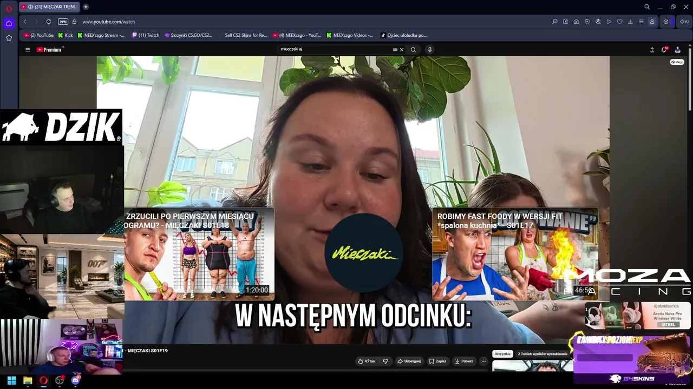The height and width of the screenshot is (389, 693).
Task: Open the Opera profile account icon
Action: coord(652,22)
